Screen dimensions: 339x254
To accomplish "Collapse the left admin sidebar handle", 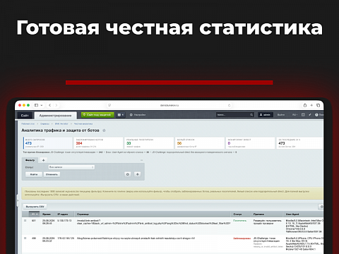I will coord(17,201).
